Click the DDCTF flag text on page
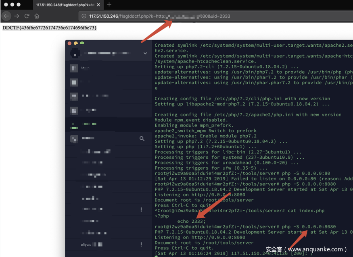The image size is (353, 257). [50, 28]
